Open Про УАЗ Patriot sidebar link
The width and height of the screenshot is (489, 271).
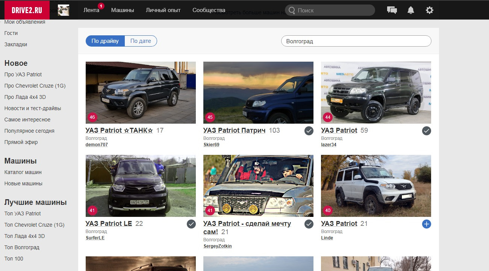[23, 74]
